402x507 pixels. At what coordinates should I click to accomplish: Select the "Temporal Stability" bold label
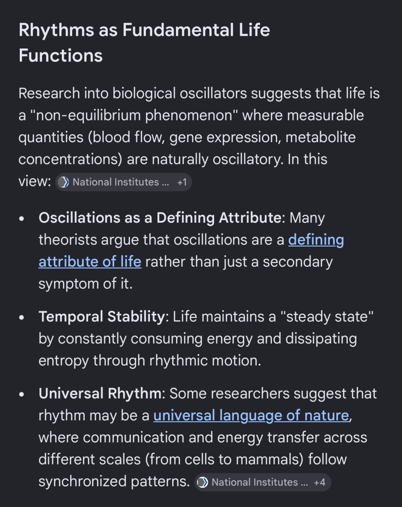coord(101,317)
